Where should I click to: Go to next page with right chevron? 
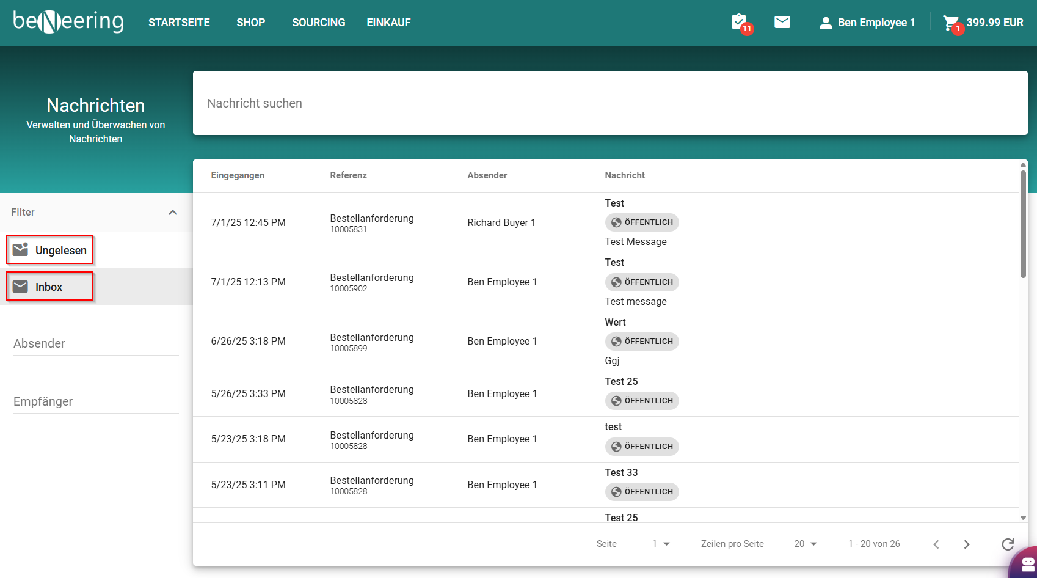[967, 544]
